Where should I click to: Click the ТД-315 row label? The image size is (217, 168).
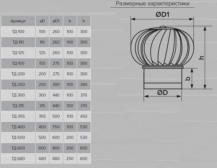18,106
